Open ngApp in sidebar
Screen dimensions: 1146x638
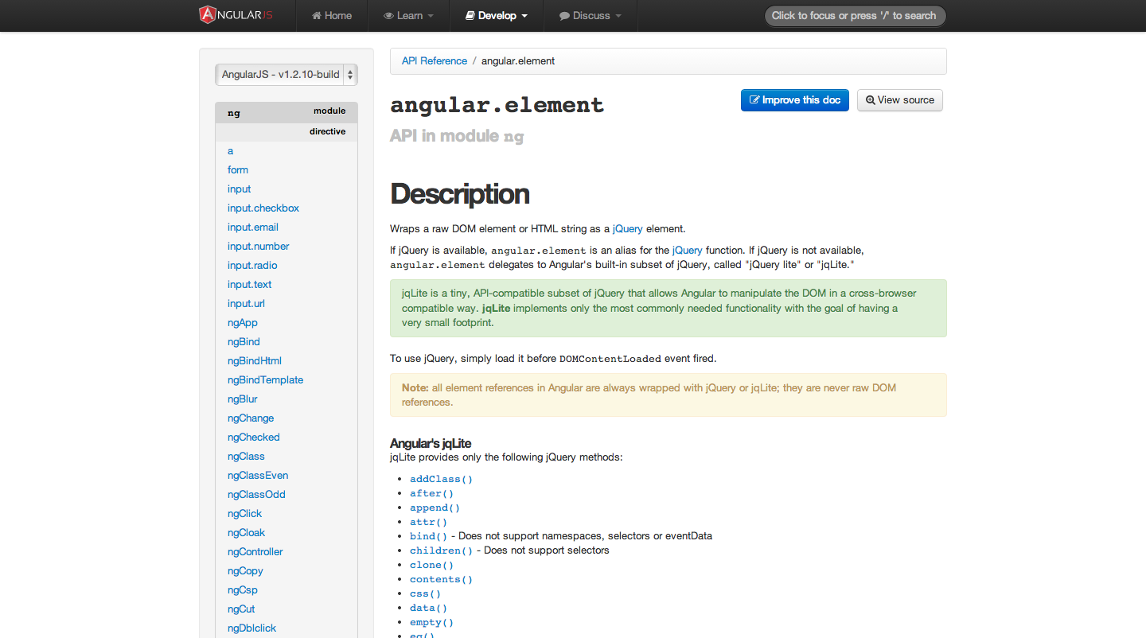tap(243, 323)
